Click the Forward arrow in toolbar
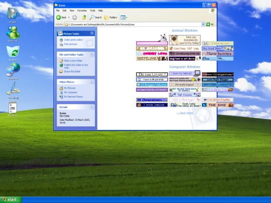The height and width of the screenshot is (203, 271). pos(74,18)
